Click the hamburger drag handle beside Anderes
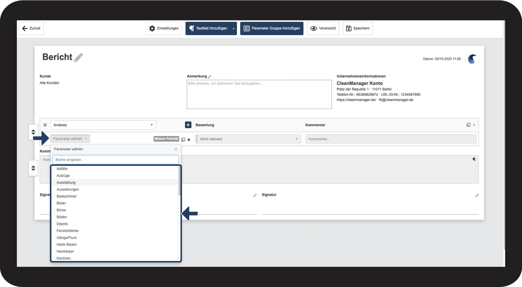 pos(45,125)
